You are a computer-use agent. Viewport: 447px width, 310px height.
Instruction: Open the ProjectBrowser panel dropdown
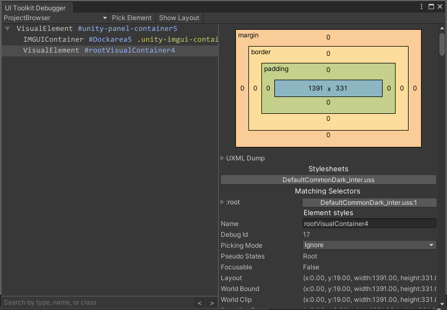55,18
